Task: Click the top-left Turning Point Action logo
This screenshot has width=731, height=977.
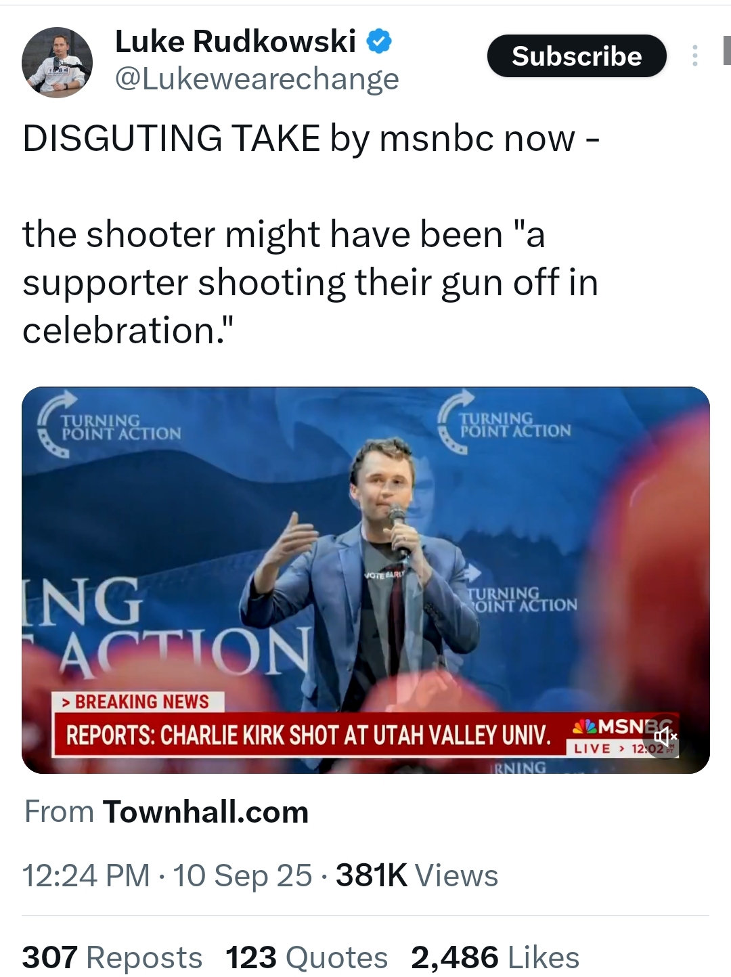Action: [110, 425]
